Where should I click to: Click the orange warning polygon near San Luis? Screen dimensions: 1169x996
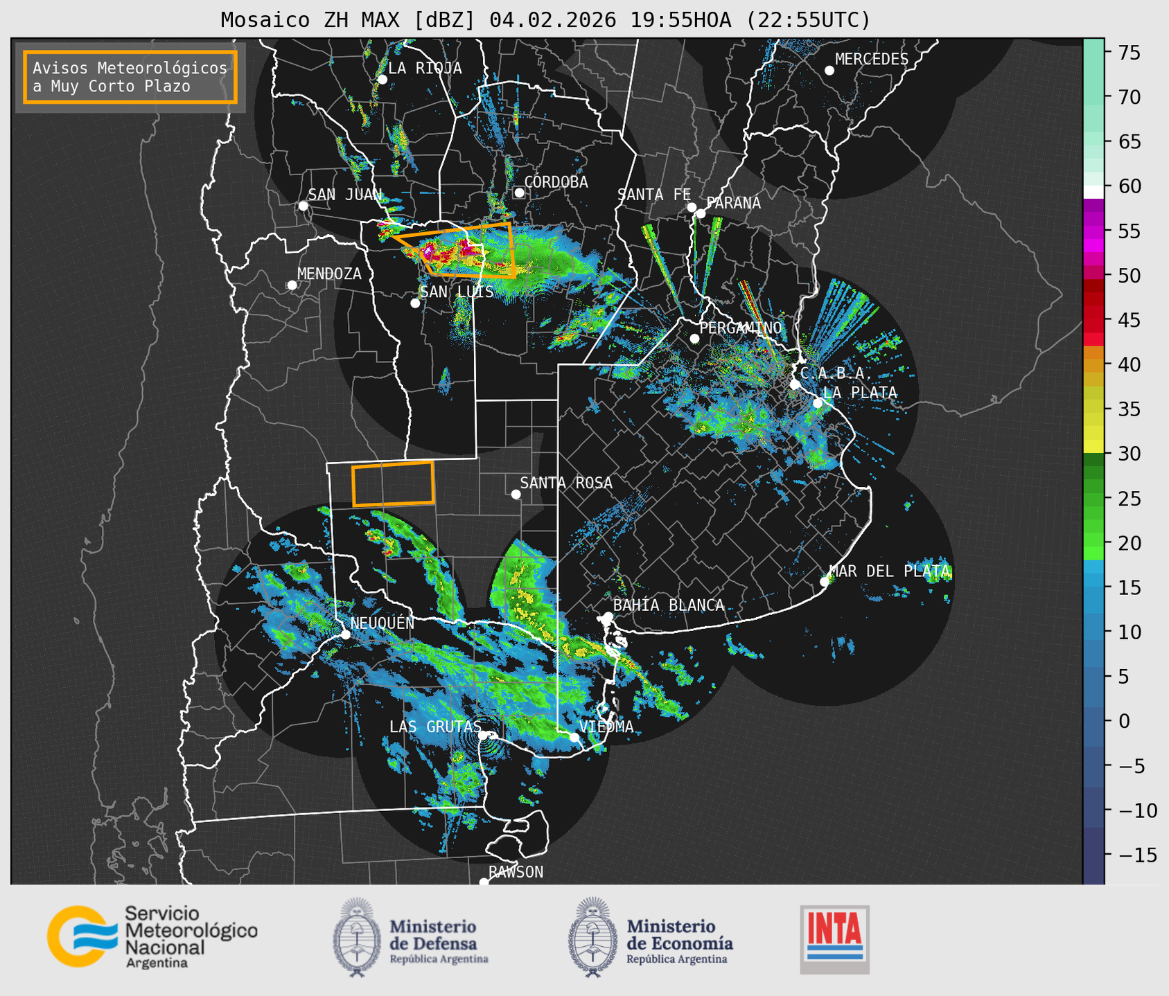pos(463,250)
